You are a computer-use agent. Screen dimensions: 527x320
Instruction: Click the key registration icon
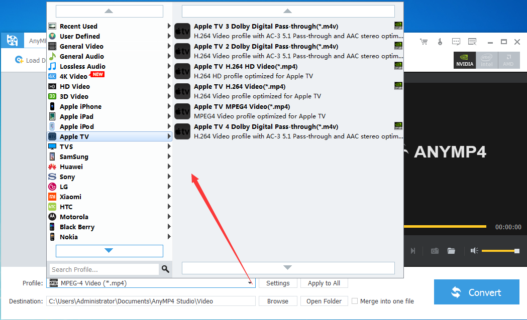coord(440,42)
